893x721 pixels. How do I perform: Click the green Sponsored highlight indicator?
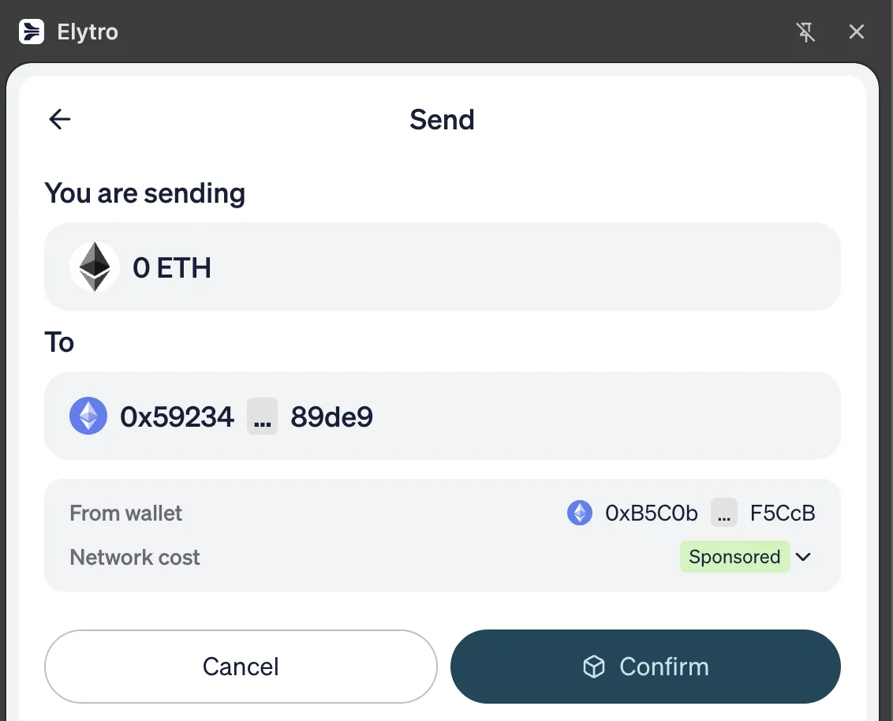(x=734, y=557)
